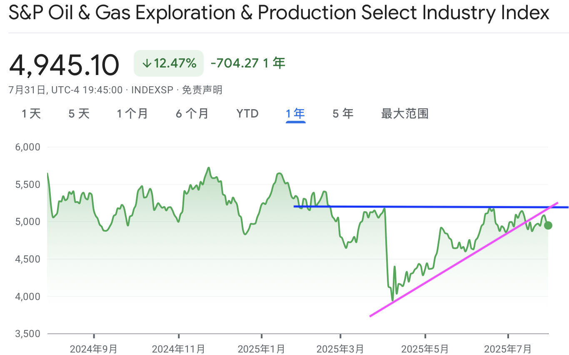Show the 最大范围 chart range

[x=405, y=113]
